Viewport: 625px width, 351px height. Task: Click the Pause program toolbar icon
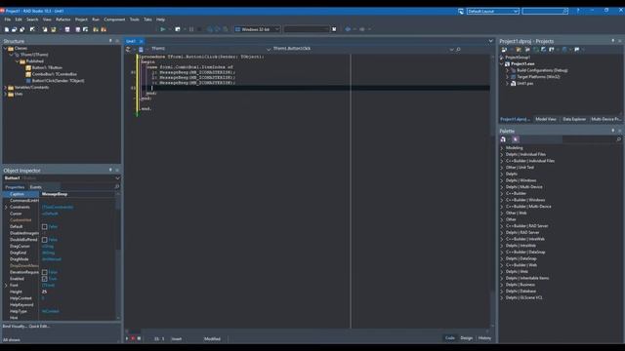pyautogui.click(x=191, y=29)
